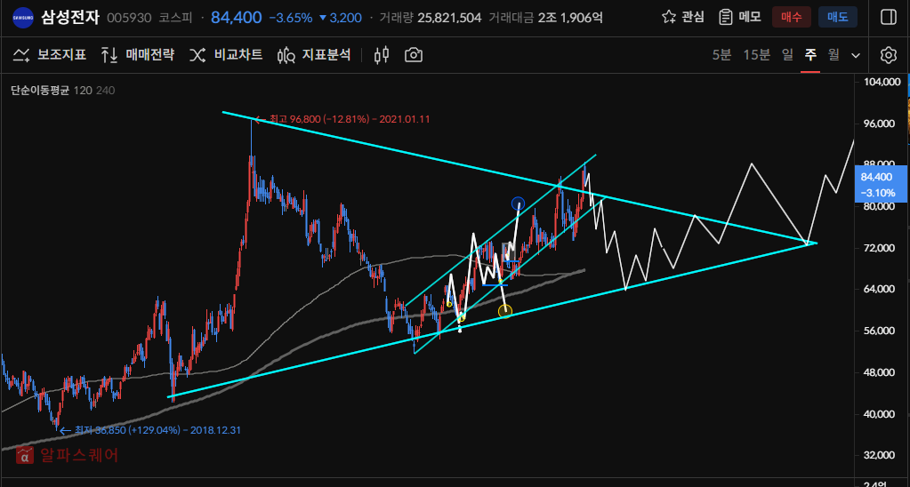Select the 120 moving average value
The image size is (910, 487).
coord(83,91)
